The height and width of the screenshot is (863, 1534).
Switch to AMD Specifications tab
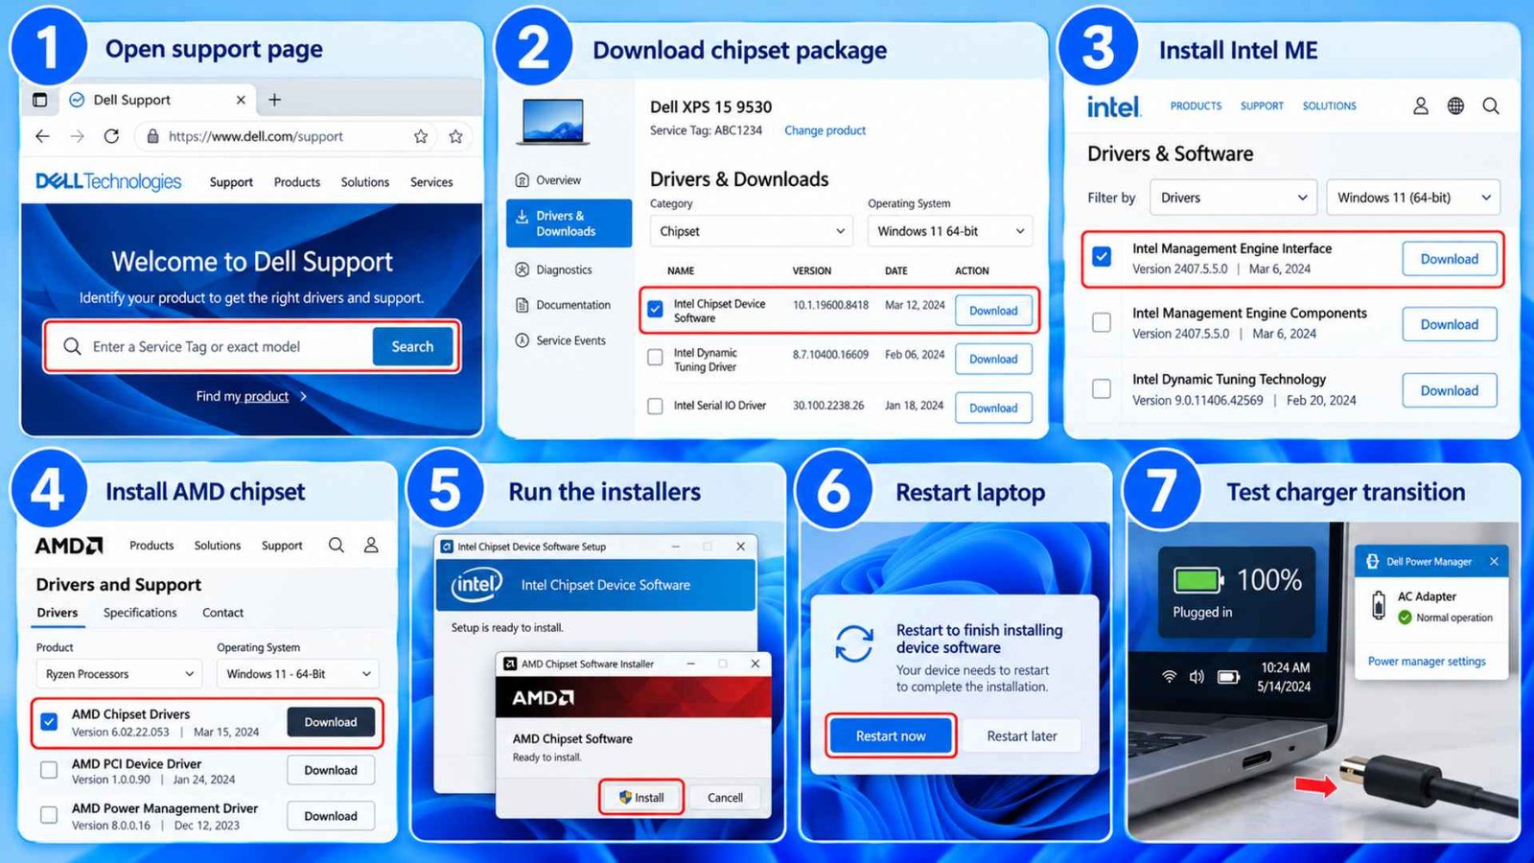[x=140, y=613]
